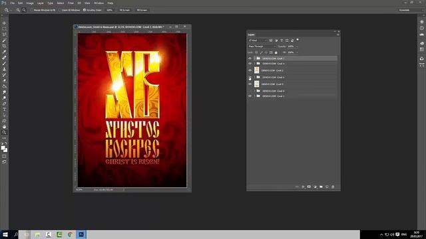The image size is (426, 239).
Task: Open the File menu
Action: click(x=12, y=3)
